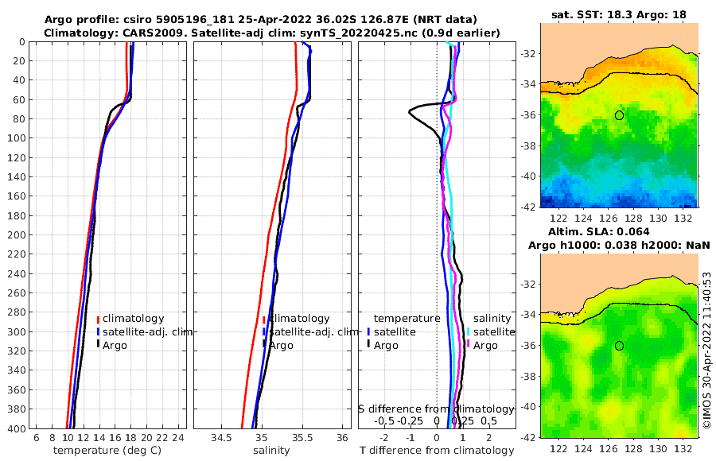This screenshot has height=461, width=716.
Task: Click 'T difference from climatology' axis label
Action: pyautogui.click(x=437, y=451)
